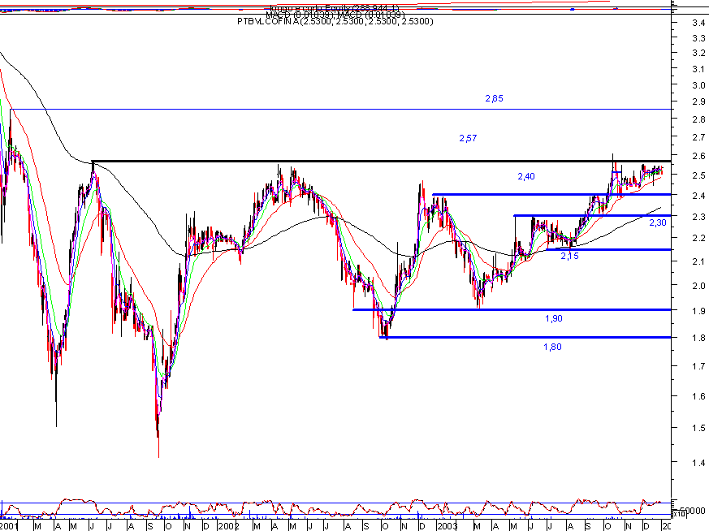Click the 1.6 value on price axis
The width and height of the screenshot is (709, 531).
click(698, 396)
